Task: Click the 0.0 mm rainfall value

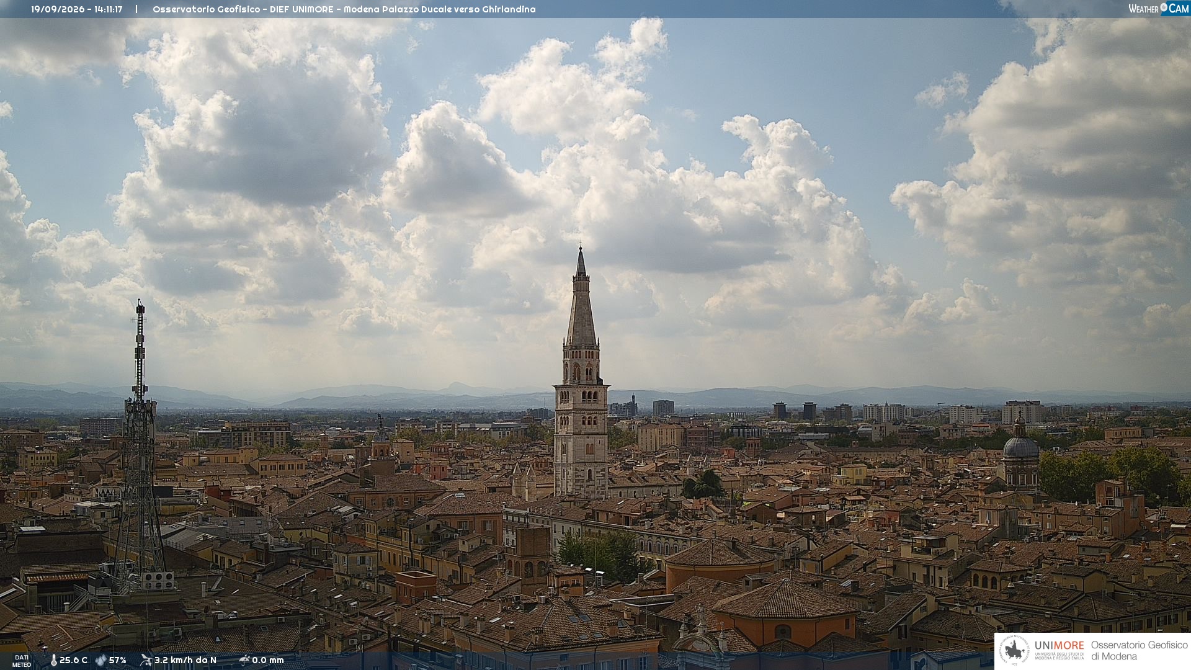Action: (x=268, y=660)
